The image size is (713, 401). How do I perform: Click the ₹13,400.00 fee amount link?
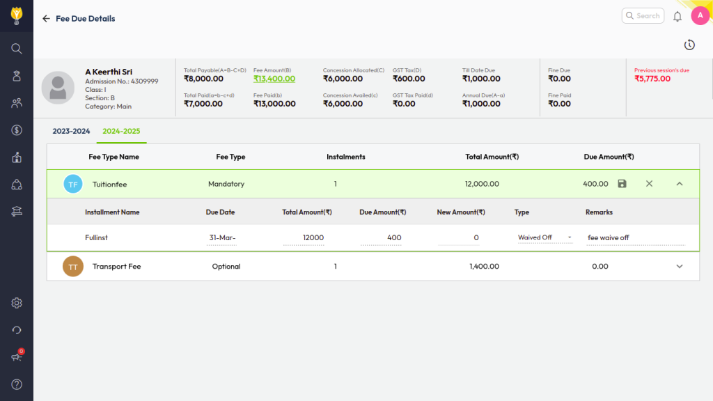[274, 79]
